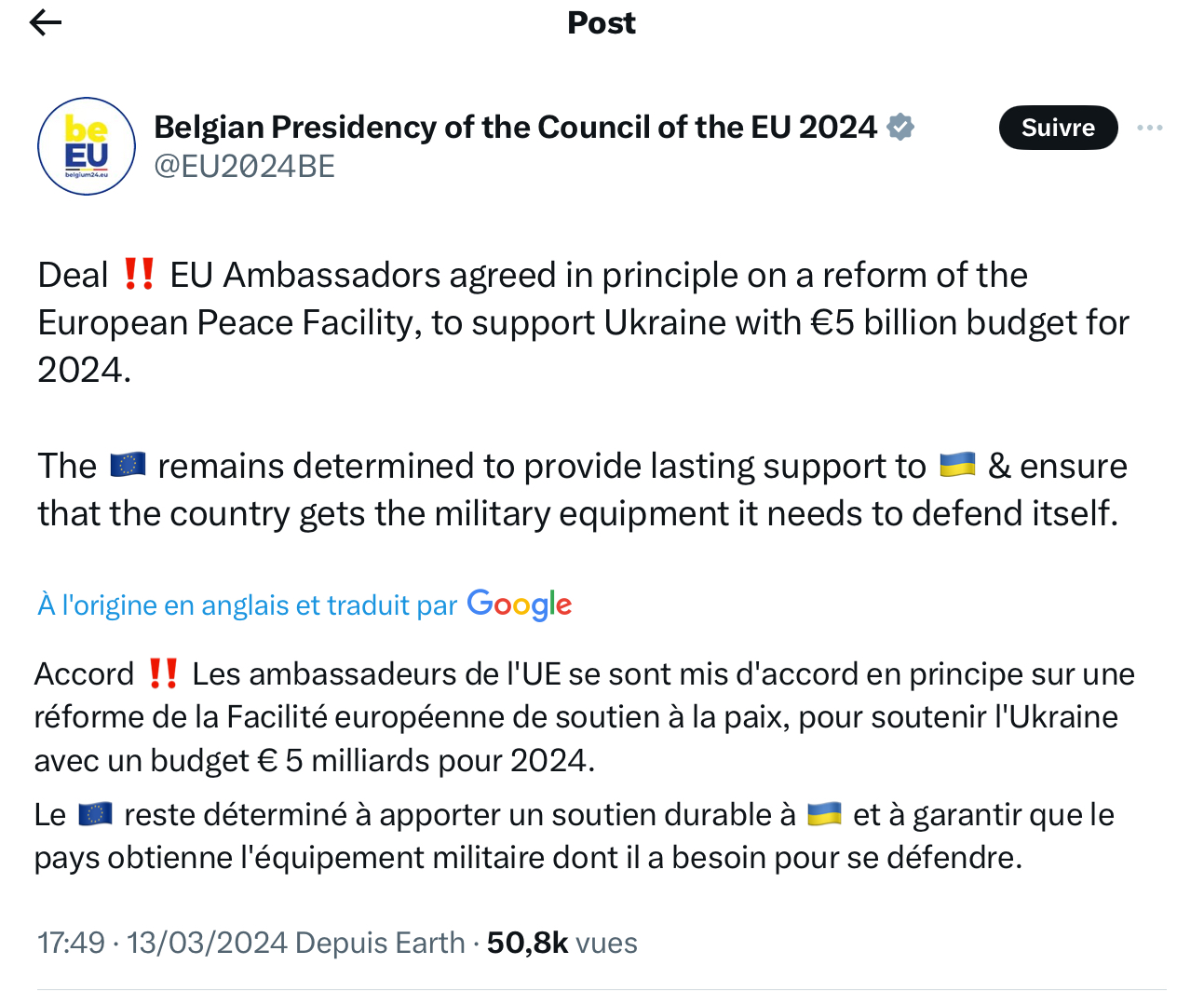The width and height of the screenshot is (1204, 992).
Task: Click the Ukraine flag emoji before 'et à garantir'
Action: (824, 815)
